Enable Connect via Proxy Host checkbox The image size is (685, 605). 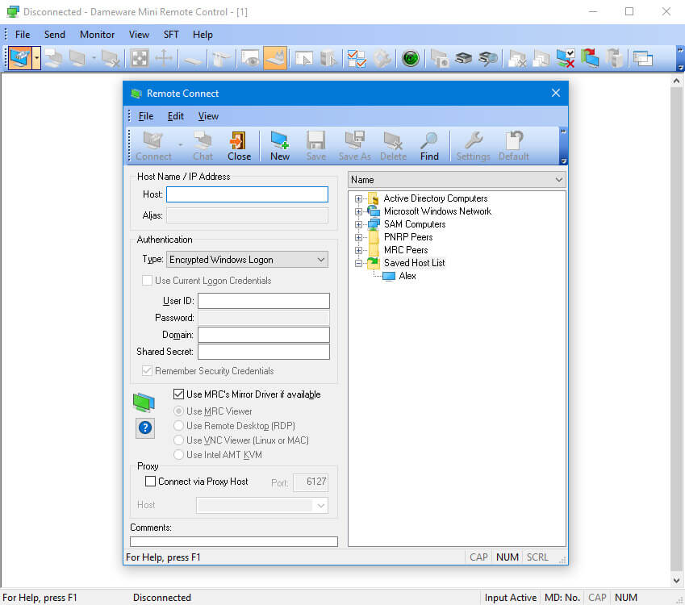point(150,482)
